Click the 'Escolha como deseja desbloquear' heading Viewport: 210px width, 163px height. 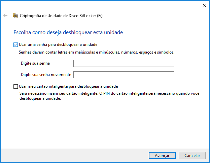point(68,32)
